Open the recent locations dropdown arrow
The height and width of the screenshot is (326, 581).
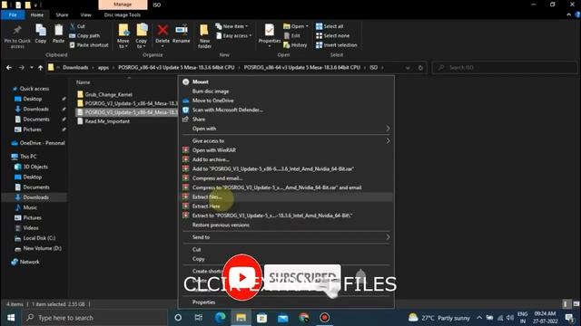coord(32,68)
